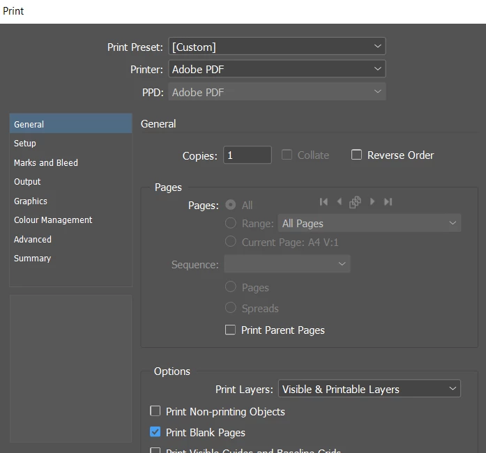Viewport: 486px width, 453px height.
Task: Open the Sequence dropdown
Action: click(287, 264)
